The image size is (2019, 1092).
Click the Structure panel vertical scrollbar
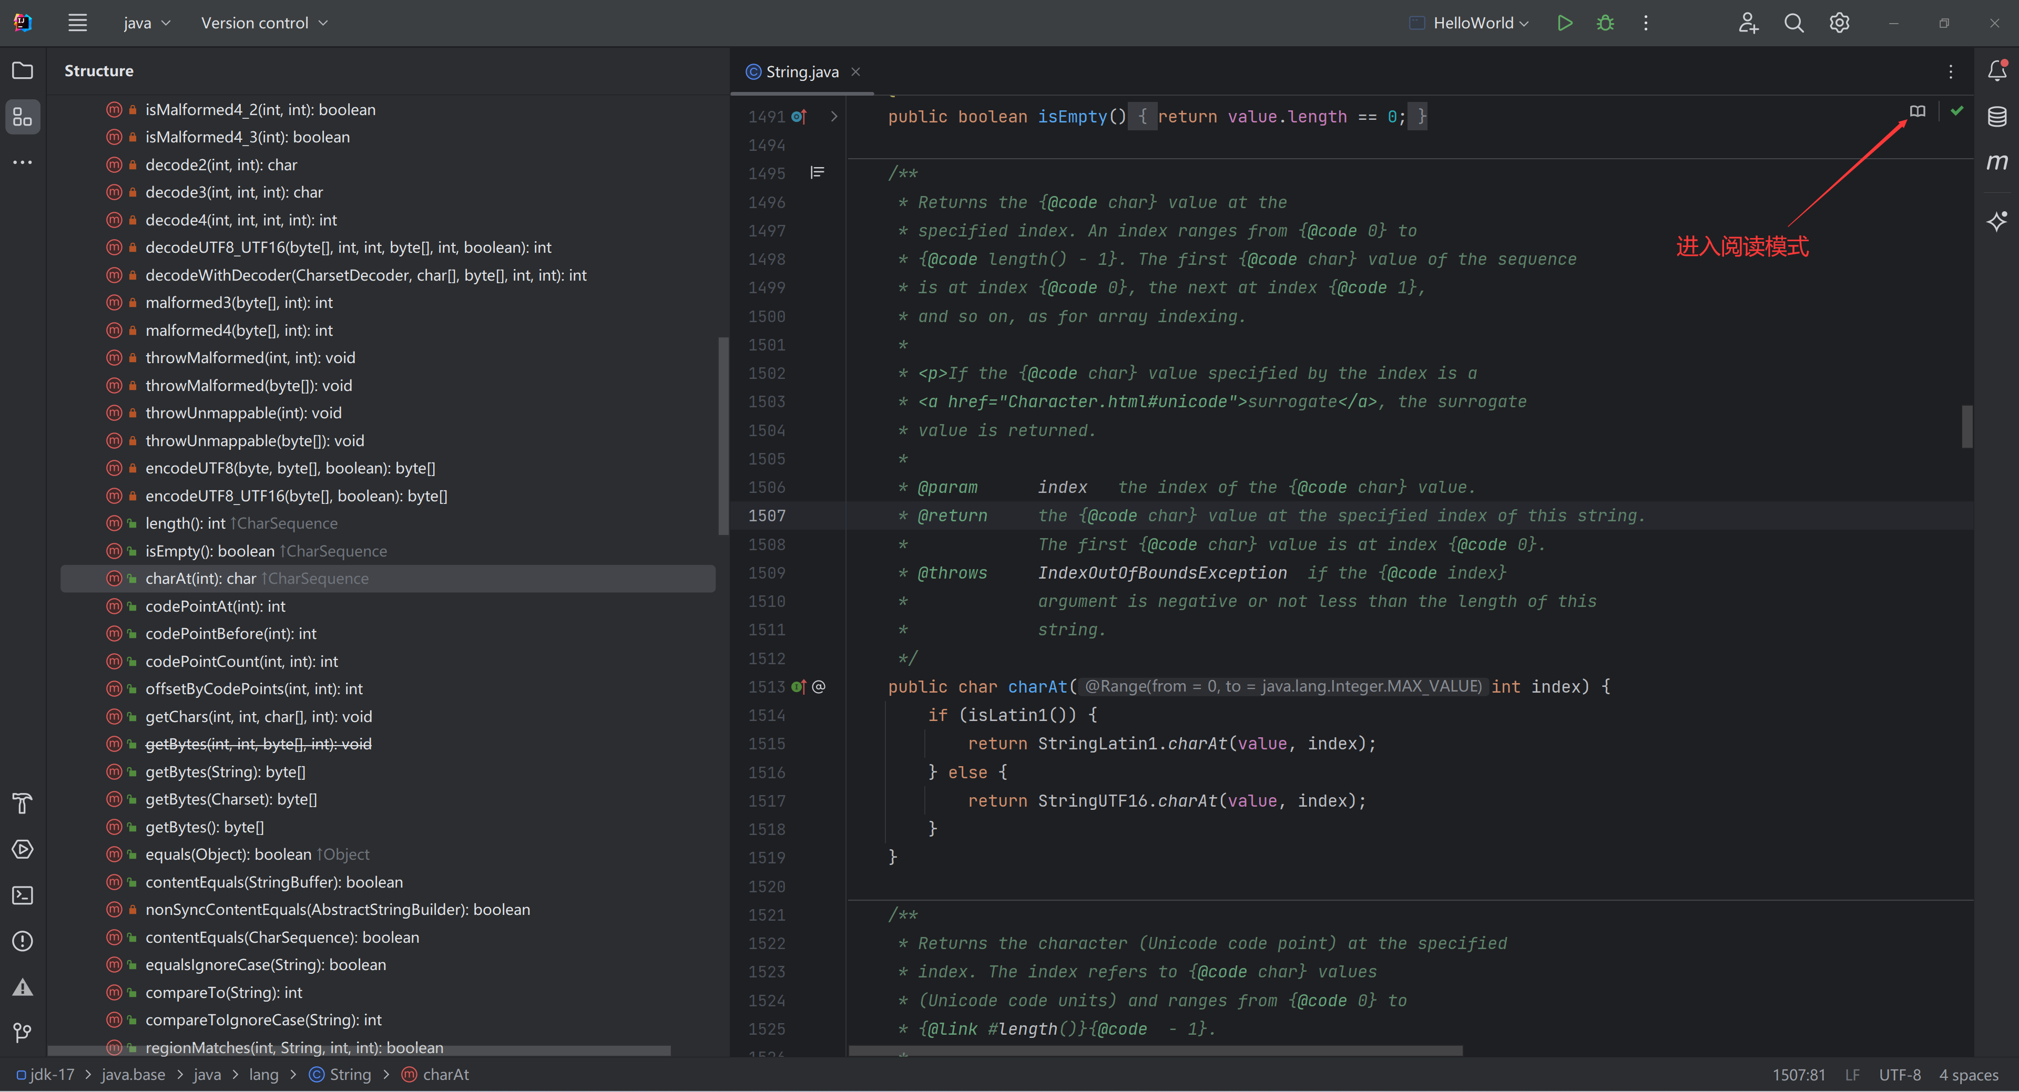point(722,436)
